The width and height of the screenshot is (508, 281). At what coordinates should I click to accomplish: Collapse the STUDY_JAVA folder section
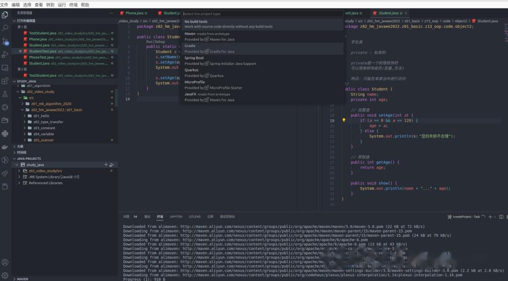click(15, 81)
